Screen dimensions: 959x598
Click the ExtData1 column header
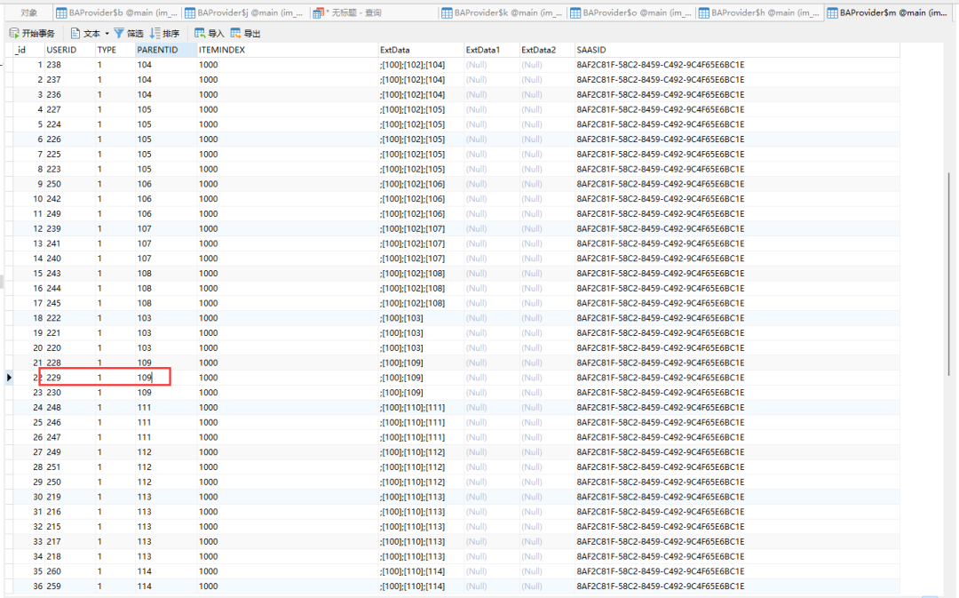(492, 50)
